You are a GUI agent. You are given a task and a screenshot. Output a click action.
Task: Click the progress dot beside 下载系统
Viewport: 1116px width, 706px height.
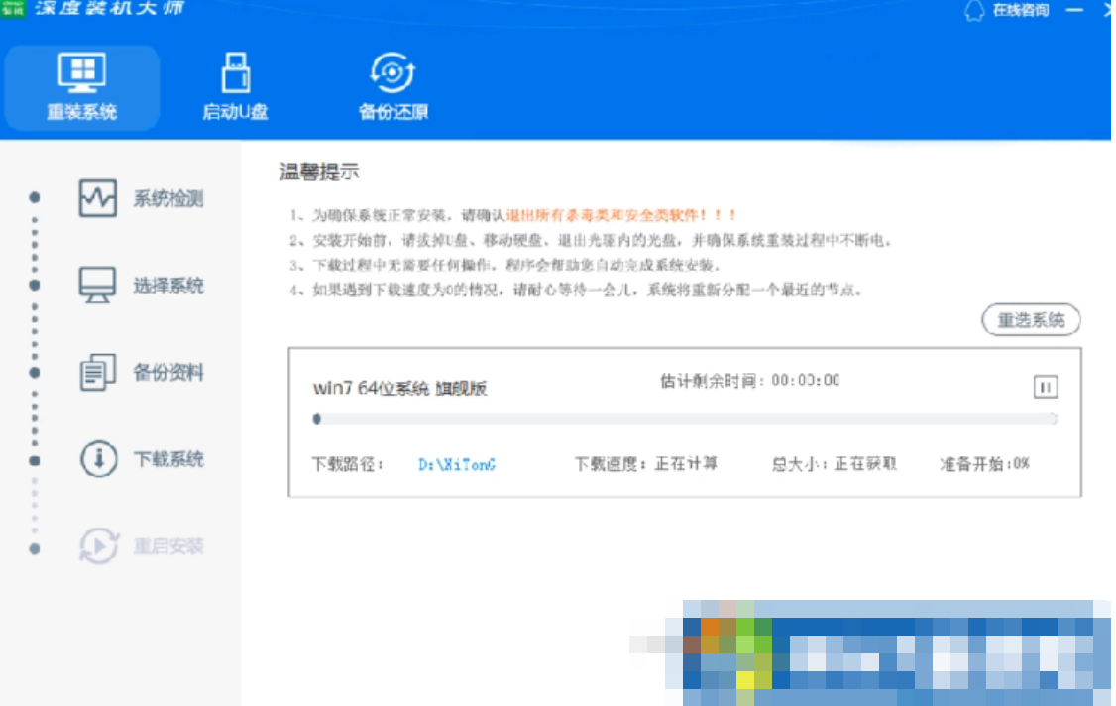coord(34,461)
